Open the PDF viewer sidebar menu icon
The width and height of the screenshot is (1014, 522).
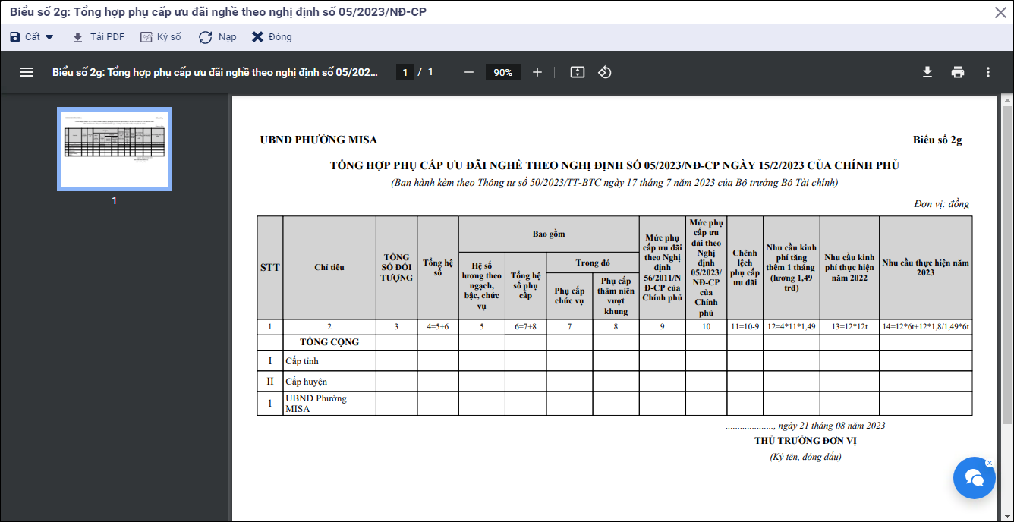[x=27, y=72]
